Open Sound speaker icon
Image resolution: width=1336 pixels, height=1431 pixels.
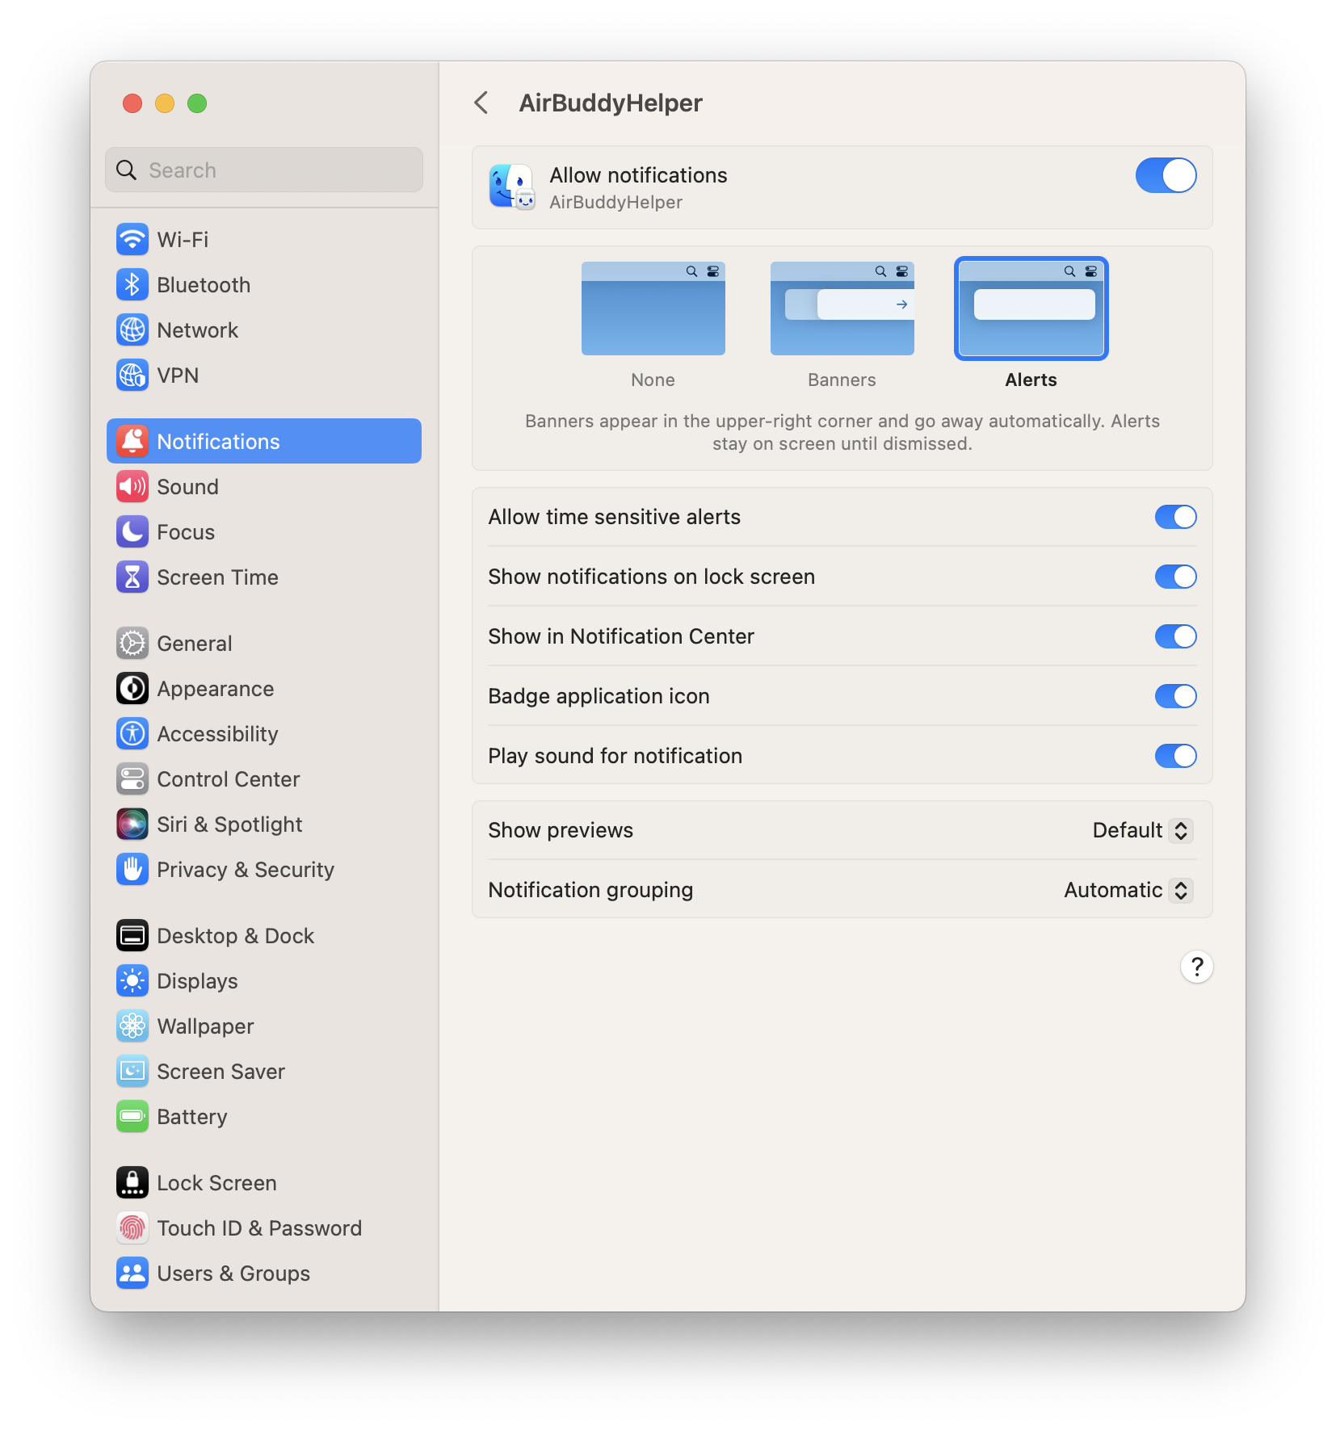point(132,486)
